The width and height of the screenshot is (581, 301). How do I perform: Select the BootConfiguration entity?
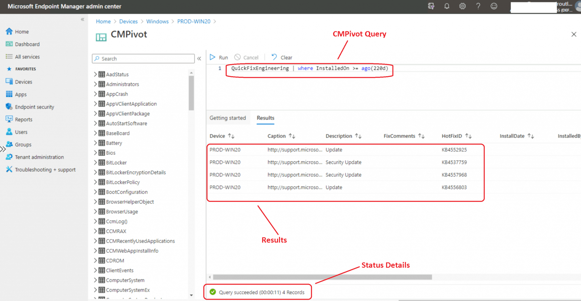pos(127,192)
